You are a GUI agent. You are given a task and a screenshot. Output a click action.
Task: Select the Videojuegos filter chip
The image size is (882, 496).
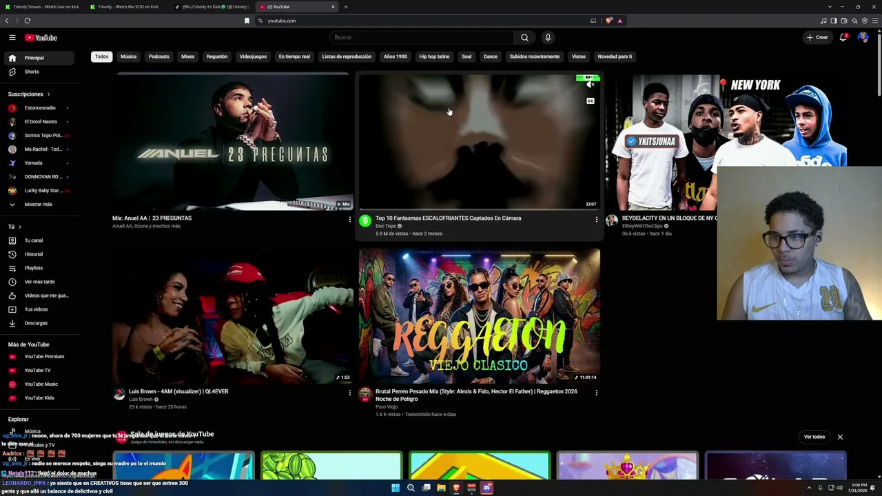253,56
